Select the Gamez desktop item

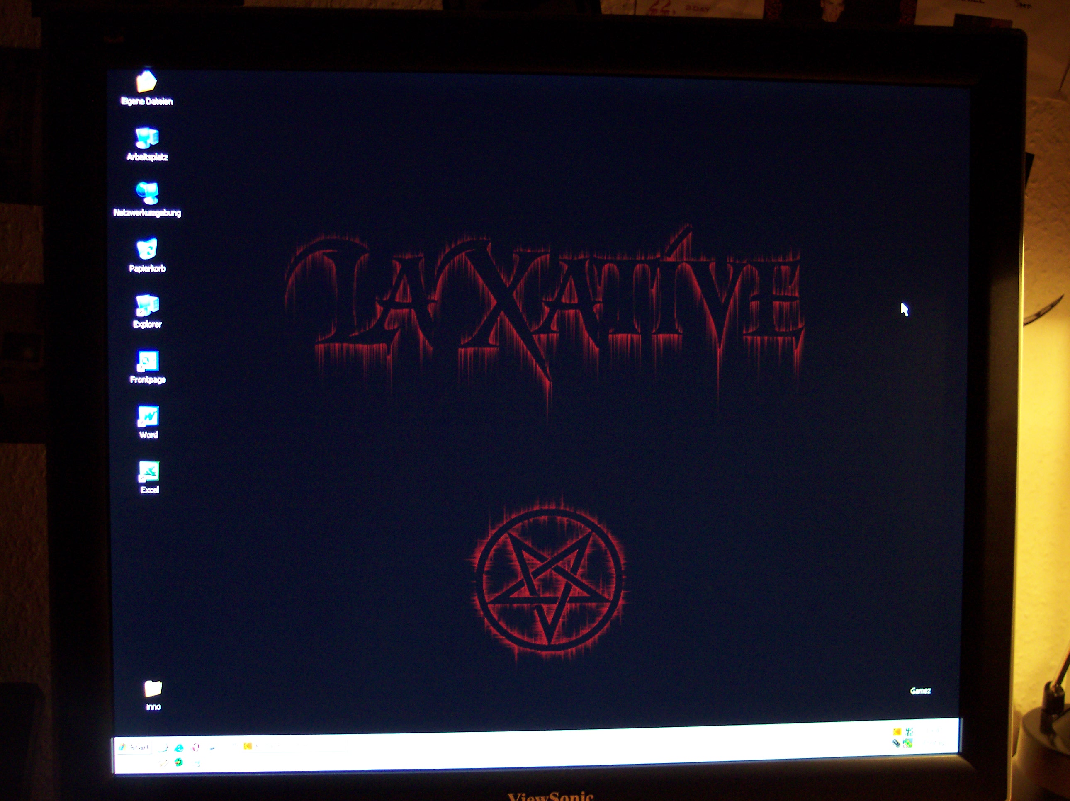pyautogui.click(x=920, y=691)
